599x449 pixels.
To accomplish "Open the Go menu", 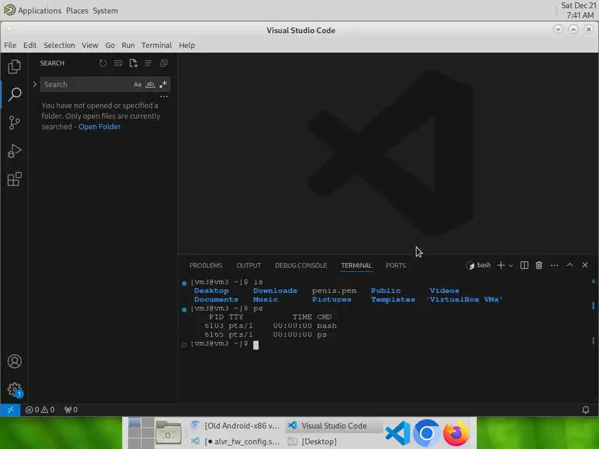I will click(110, 45).
